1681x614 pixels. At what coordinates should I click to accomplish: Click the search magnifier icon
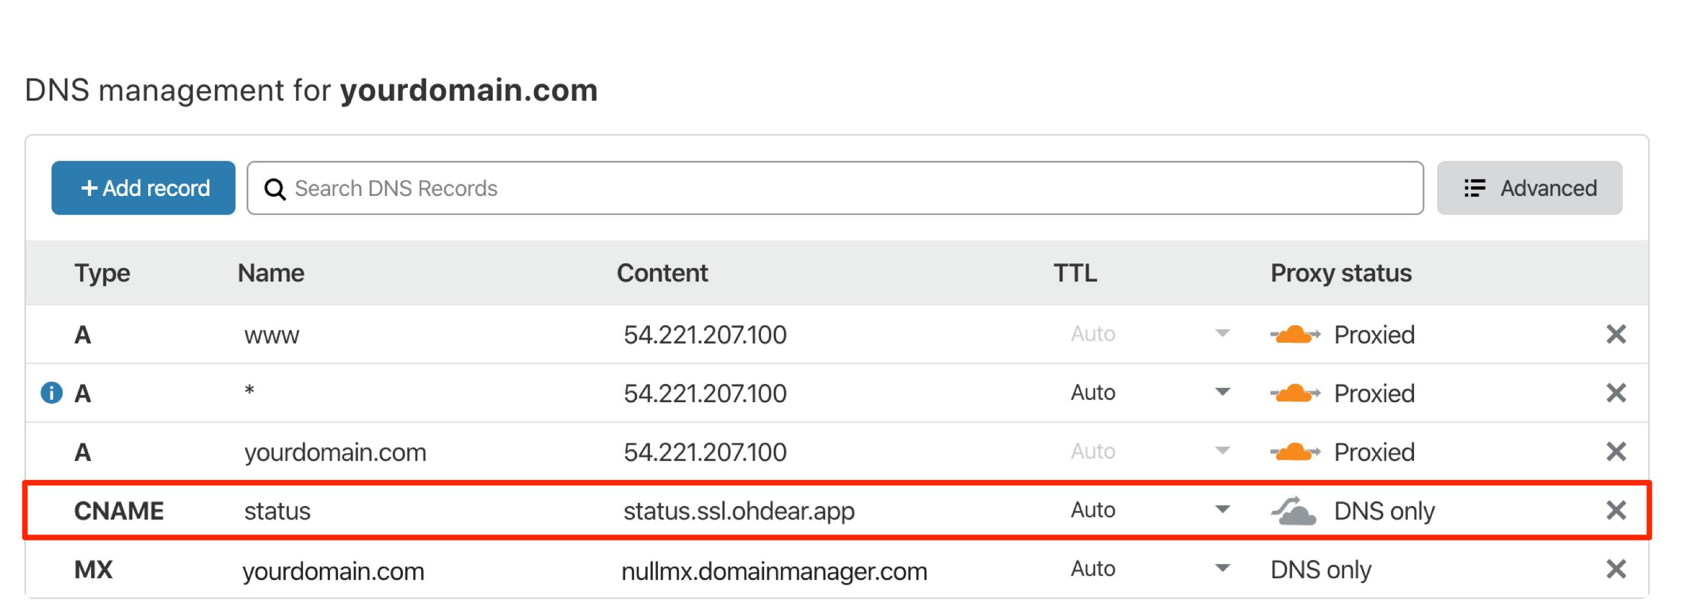[275, 189]
